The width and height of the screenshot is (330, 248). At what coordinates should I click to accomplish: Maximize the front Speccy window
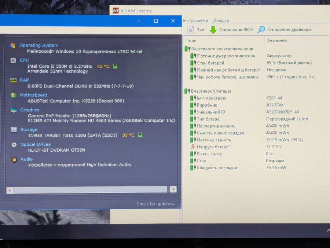(156, 21)
